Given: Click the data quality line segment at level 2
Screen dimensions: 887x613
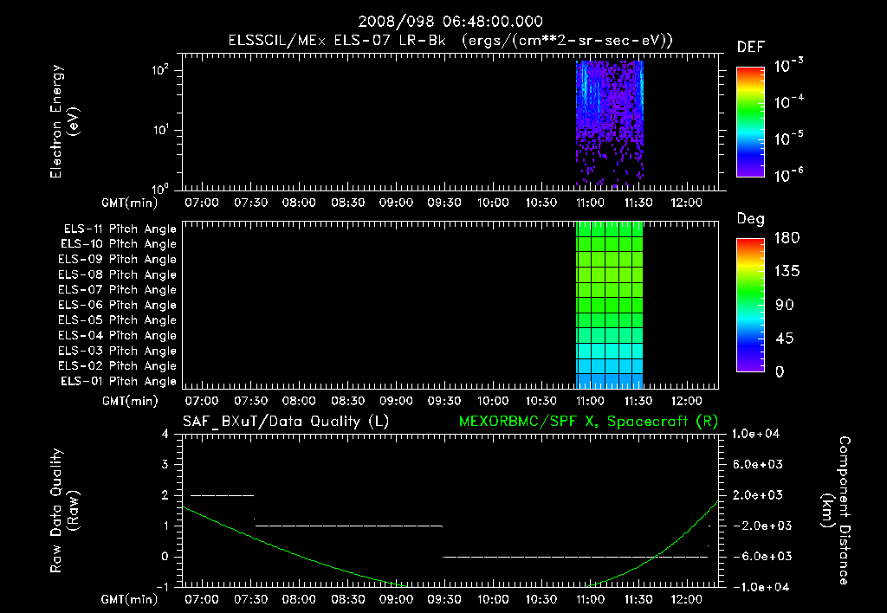Looking at the screenshot, I should pyautogui.click(x=223, y=495).
